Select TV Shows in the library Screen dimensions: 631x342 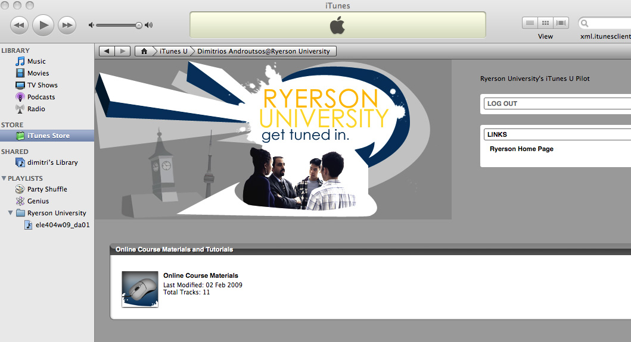[42, 85]
